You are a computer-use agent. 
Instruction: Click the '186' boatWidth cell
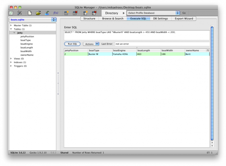click(173, 54)
